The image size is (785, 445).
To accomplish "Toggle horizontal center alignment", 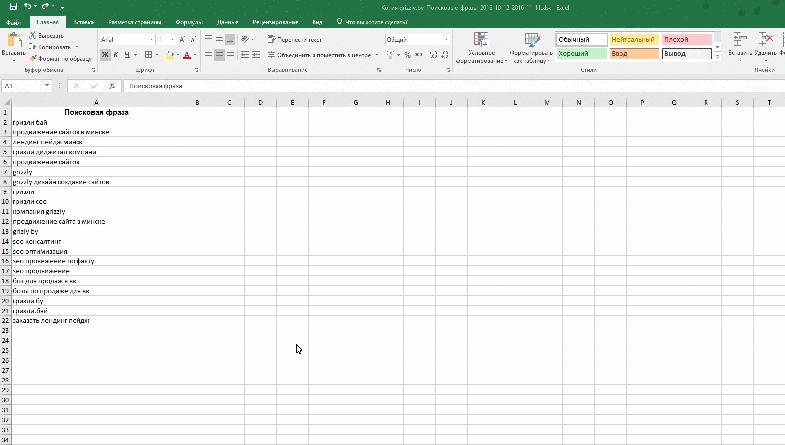I will [219, 55].
